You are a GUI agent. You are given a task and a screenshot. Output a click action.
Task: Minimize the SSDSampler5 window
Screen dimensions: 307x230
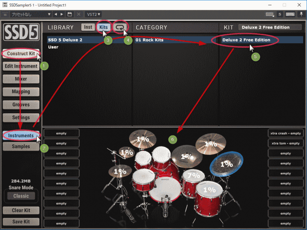pyautogui.click(x=270, y=5)
